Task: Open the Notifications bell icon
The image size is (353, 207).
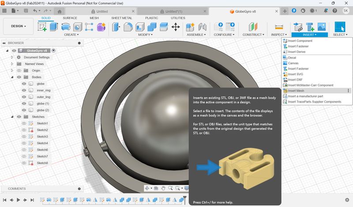Action: 326,11
